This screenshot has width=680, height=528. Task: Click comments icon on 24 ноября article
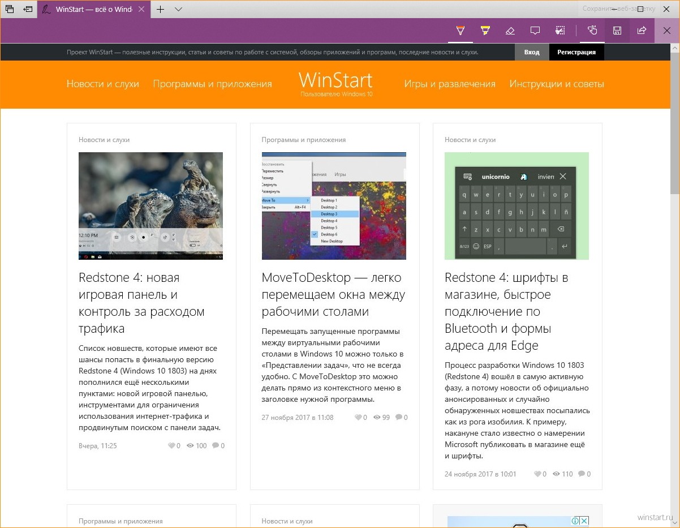[x=582, y=474]
